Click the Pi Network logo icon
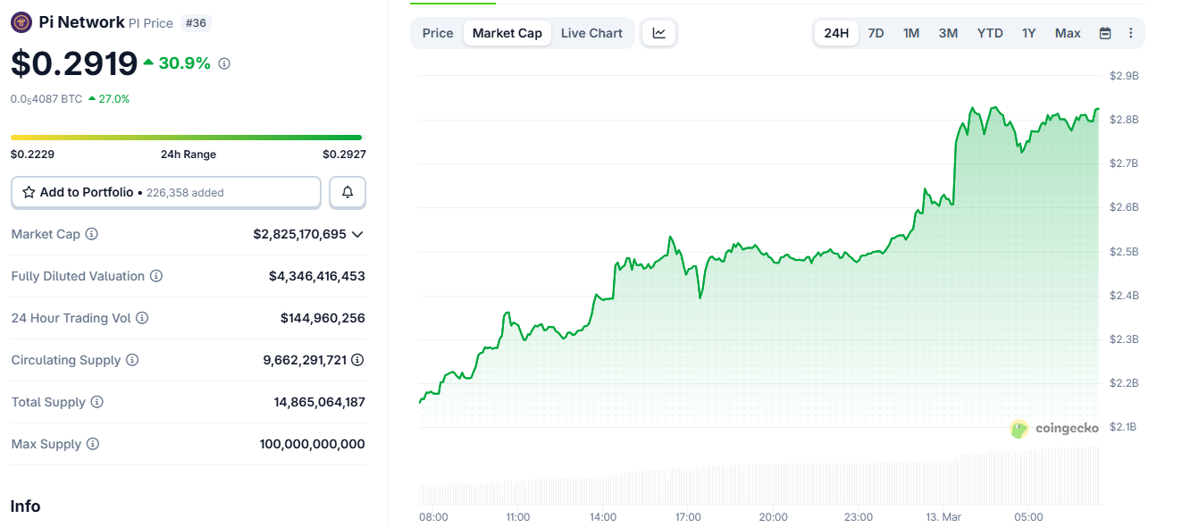This screenshot has height=527, width=1182. click(19, 22)
